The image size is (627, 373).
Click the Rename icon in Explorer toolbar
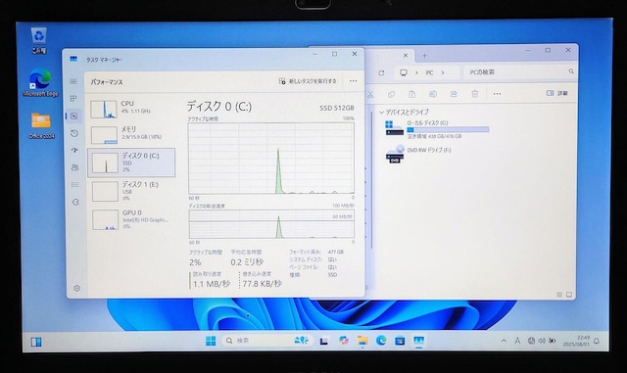(433, 94)
